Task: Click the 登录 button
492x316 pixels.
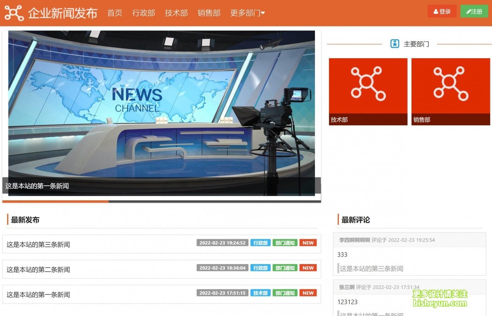Action: click(x=442, y=11)
